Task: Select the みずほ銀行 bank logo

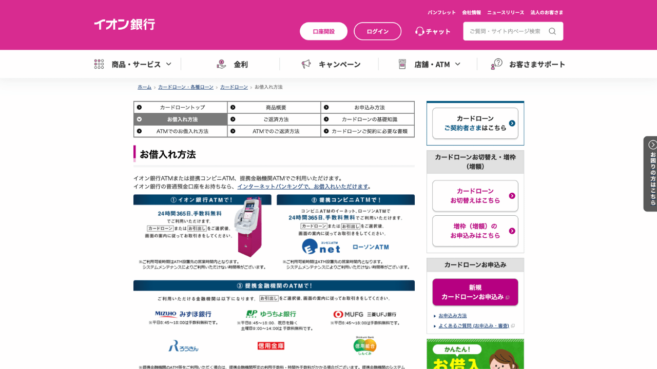Action: [x=184, y=314]
